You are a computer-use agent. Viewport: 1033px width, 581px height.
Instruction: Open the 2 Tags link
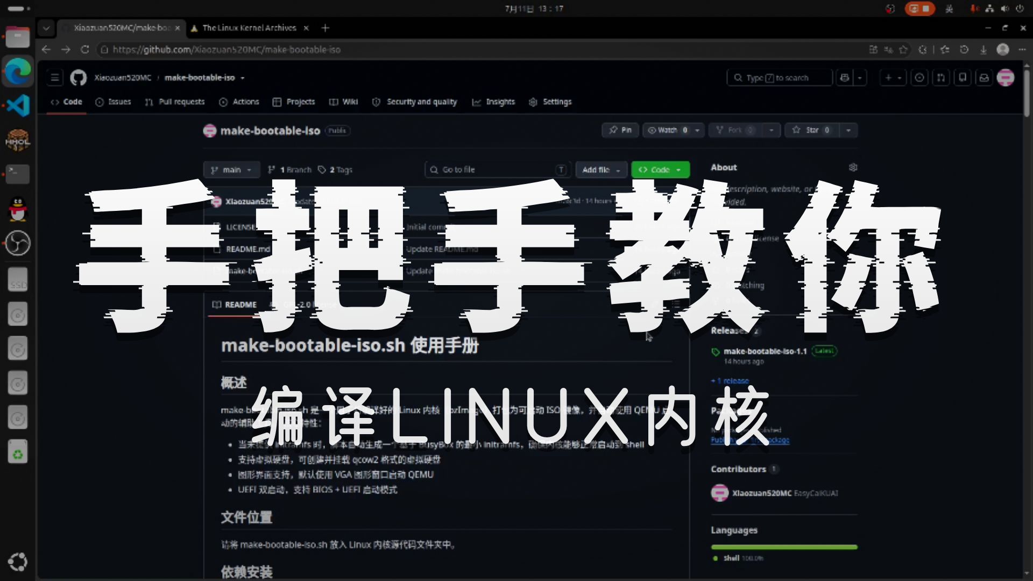(335, 169)
